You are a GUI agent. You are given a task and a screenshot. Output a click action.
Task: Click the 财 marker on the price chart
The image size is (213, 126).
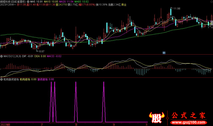click(x=164, y=53)
